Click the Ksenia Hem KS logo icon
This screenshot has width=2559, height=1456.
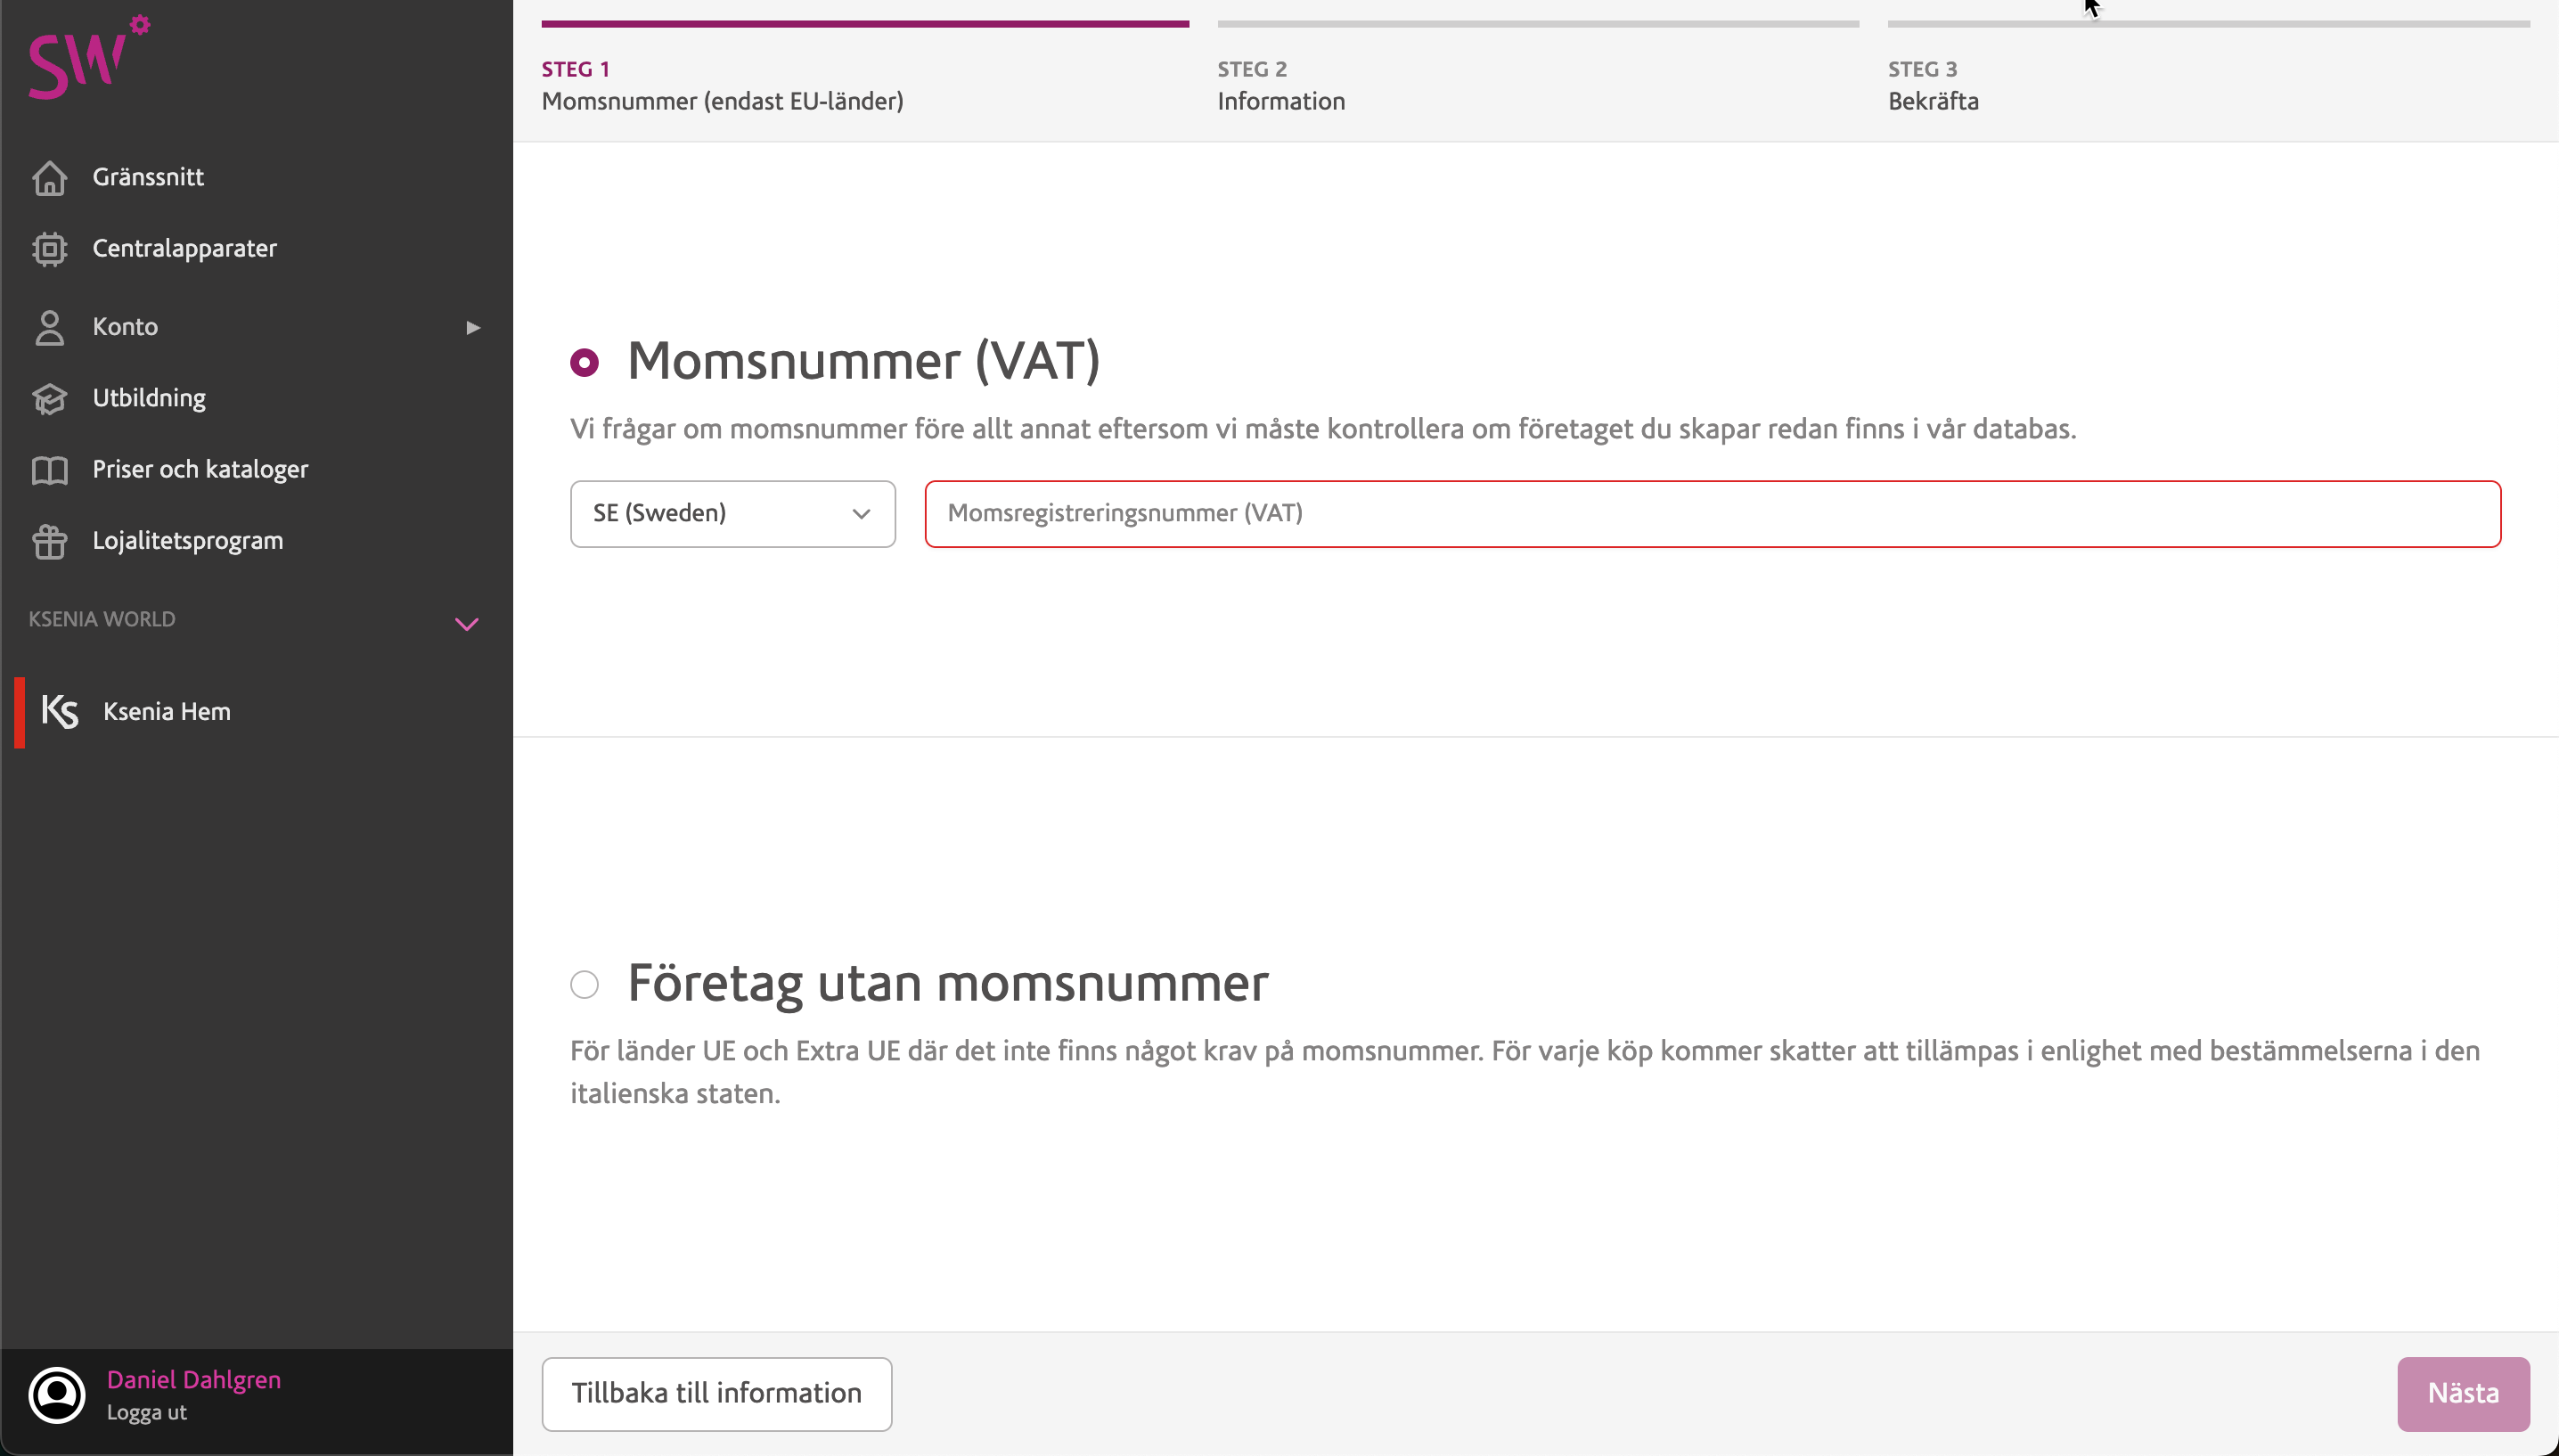click(60, 711)
